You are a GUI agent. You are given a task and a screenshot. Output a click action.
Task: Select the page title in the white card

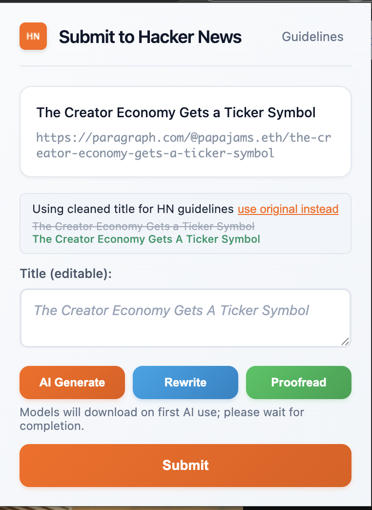point(176,112)
